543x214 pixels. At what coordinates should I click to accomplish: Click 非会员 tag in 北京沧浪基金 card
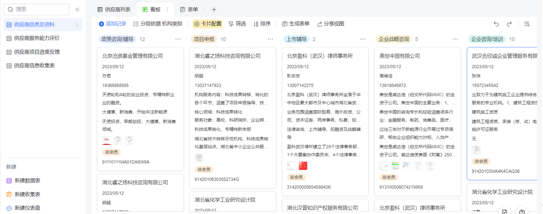click(x=112, y=152)
